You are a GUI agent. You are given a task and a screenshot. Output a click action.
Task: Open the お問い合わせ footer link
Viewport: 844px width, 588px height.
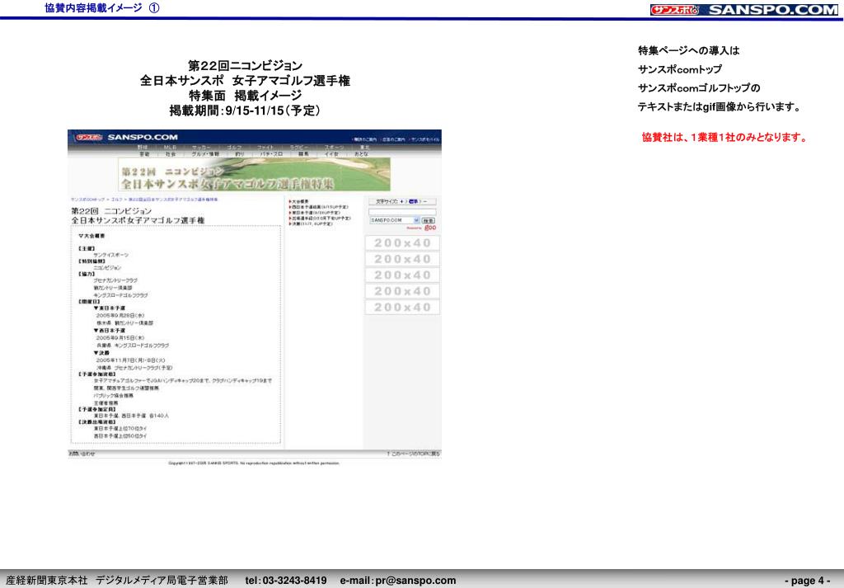click(x=82, y=454)
